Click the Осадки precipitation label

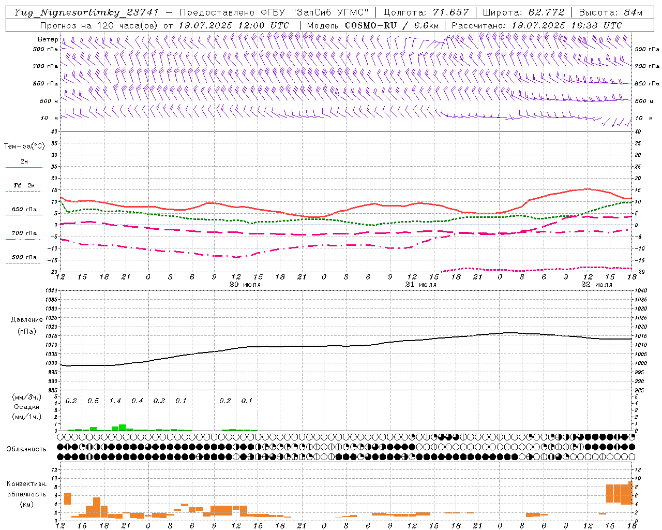tap(26, 407)
